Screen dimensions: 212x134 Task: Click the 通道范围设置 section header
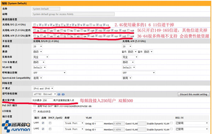pos(10,19)
